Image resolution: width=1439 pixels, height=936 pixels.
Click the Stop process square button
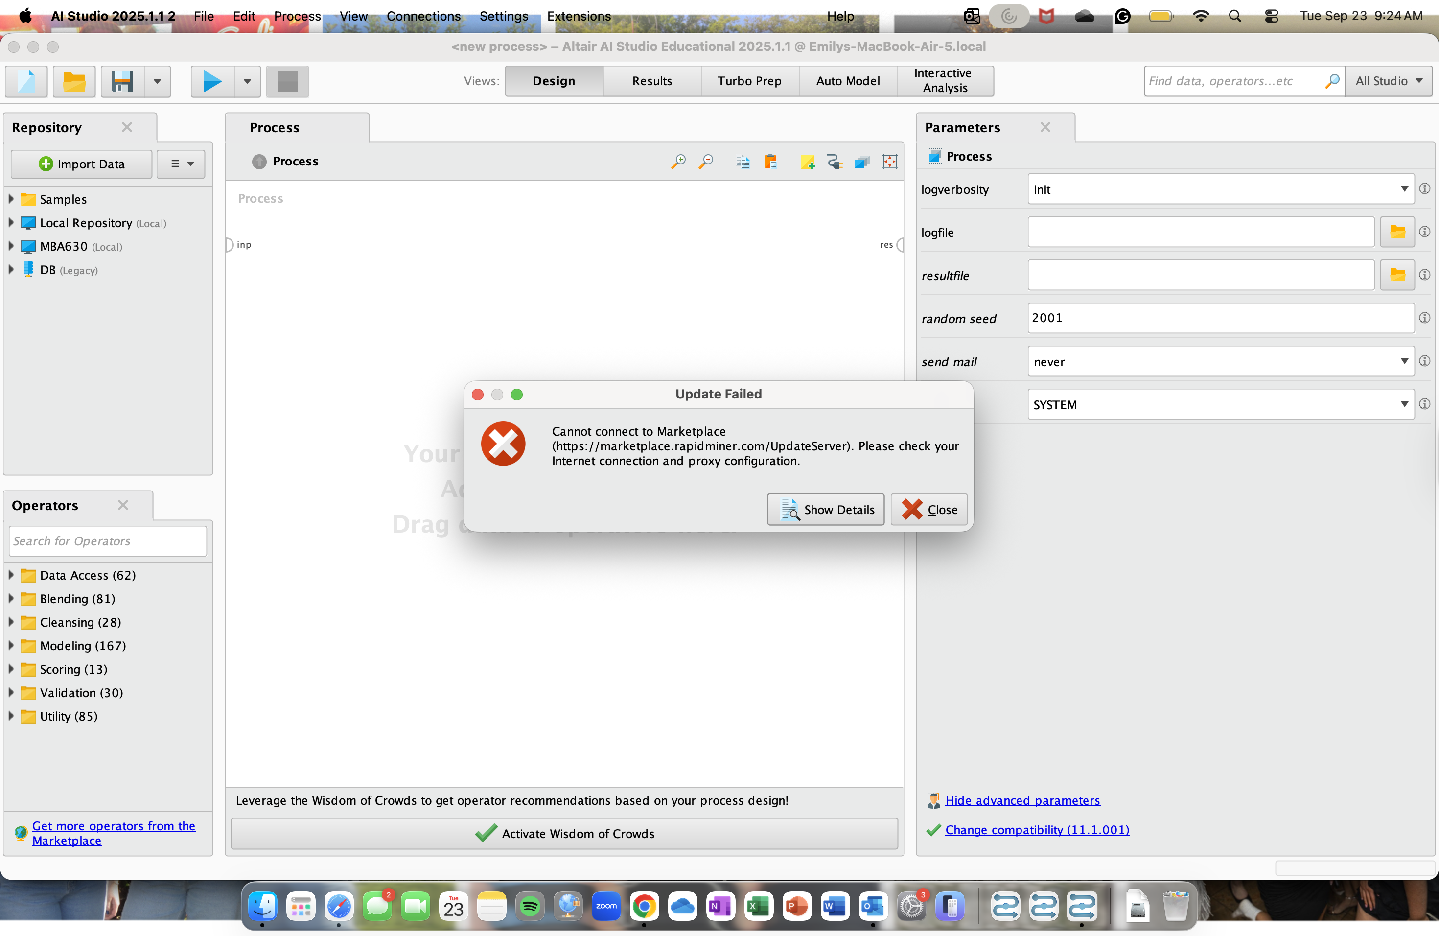tap(287, 81)
